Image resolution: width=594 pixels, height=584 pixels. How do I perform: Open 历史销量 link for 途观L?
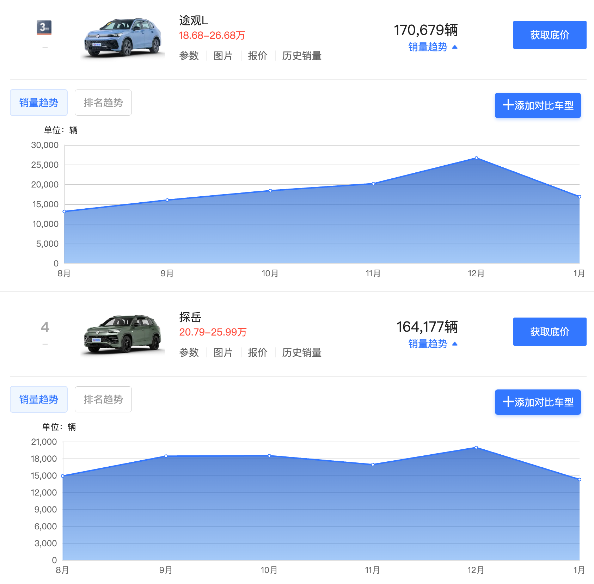click(x=302, y=56)
